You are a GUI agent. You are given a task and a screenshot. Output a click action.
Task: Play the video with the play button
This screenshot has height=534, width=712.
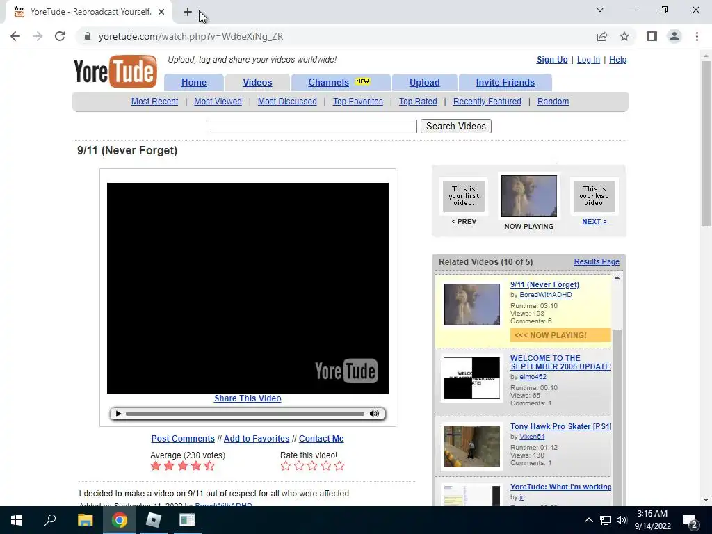[x=118, y=414]
